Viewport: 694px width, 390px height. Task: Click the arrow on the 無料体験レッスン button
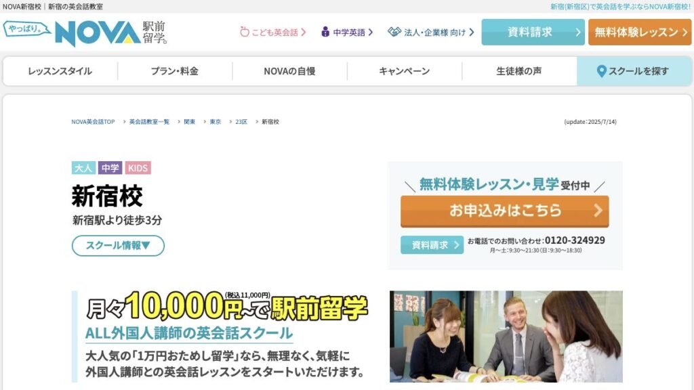(685, 32)
